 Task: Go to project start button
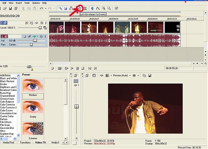point(90,68)
